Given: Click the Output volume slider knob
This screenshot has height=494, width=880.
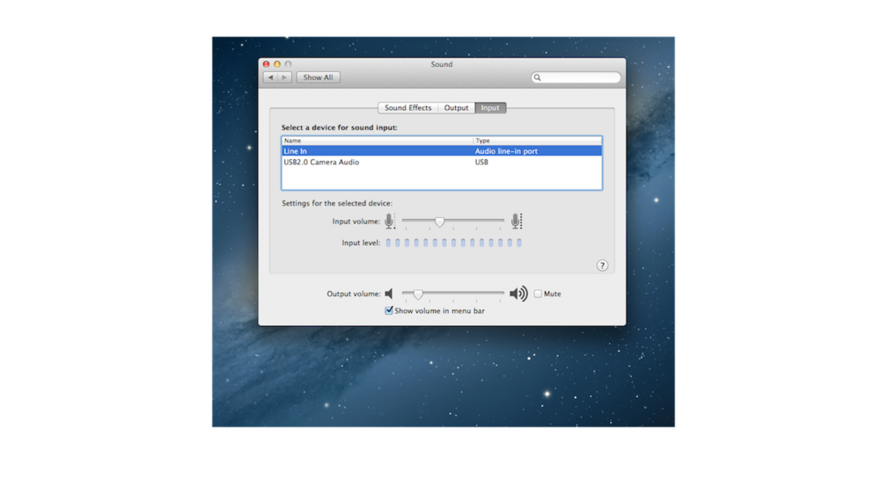Looking at the screenshot, I should tap(418, 294).
